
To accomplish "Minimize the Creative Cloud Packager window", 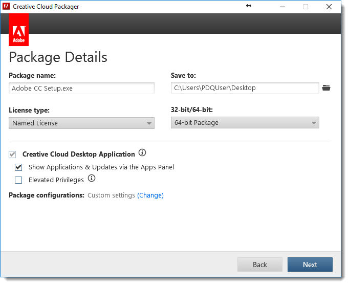I will 282,7.
